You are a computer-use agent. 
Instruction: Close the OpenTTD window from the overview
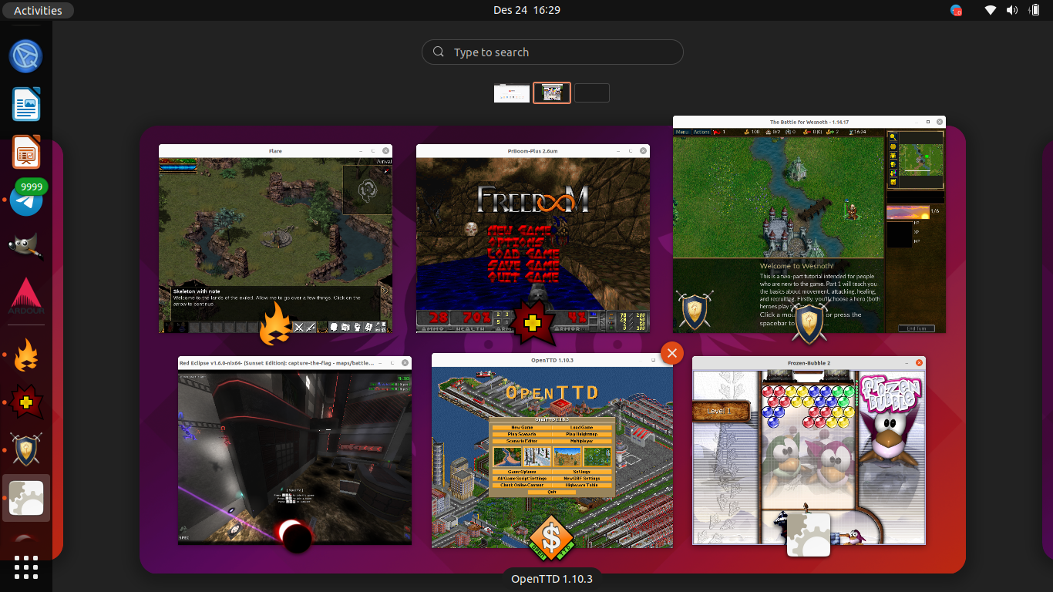point(672,353)
